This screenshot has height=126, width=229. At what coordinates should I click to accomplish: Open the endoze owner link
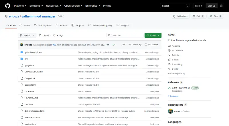tap(14, 16)
